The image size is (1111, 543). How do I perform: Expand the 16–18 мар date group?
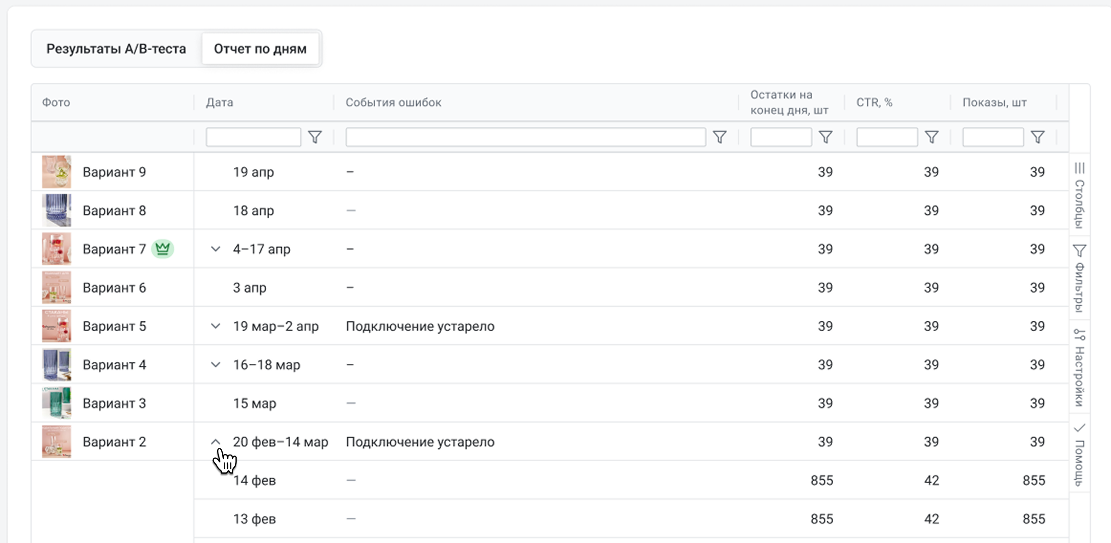point(216,365)
